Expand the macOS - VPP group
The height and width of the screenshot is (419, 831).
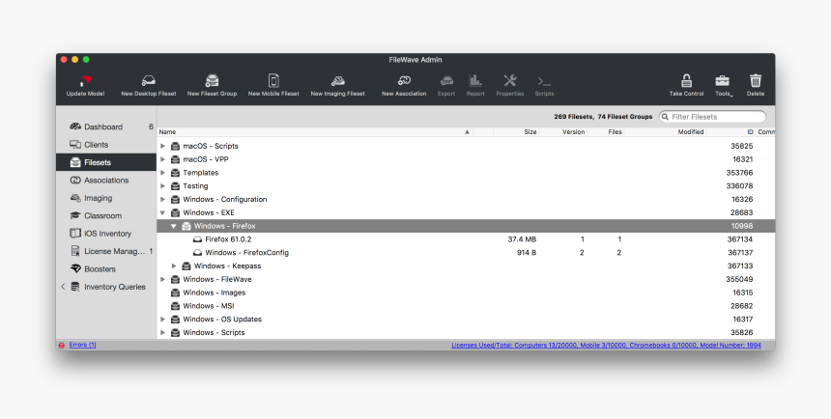[x=162, y=159]
